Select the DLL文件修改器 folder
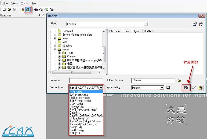This screenshot has height=139, width=207. (x=84, y=60)
